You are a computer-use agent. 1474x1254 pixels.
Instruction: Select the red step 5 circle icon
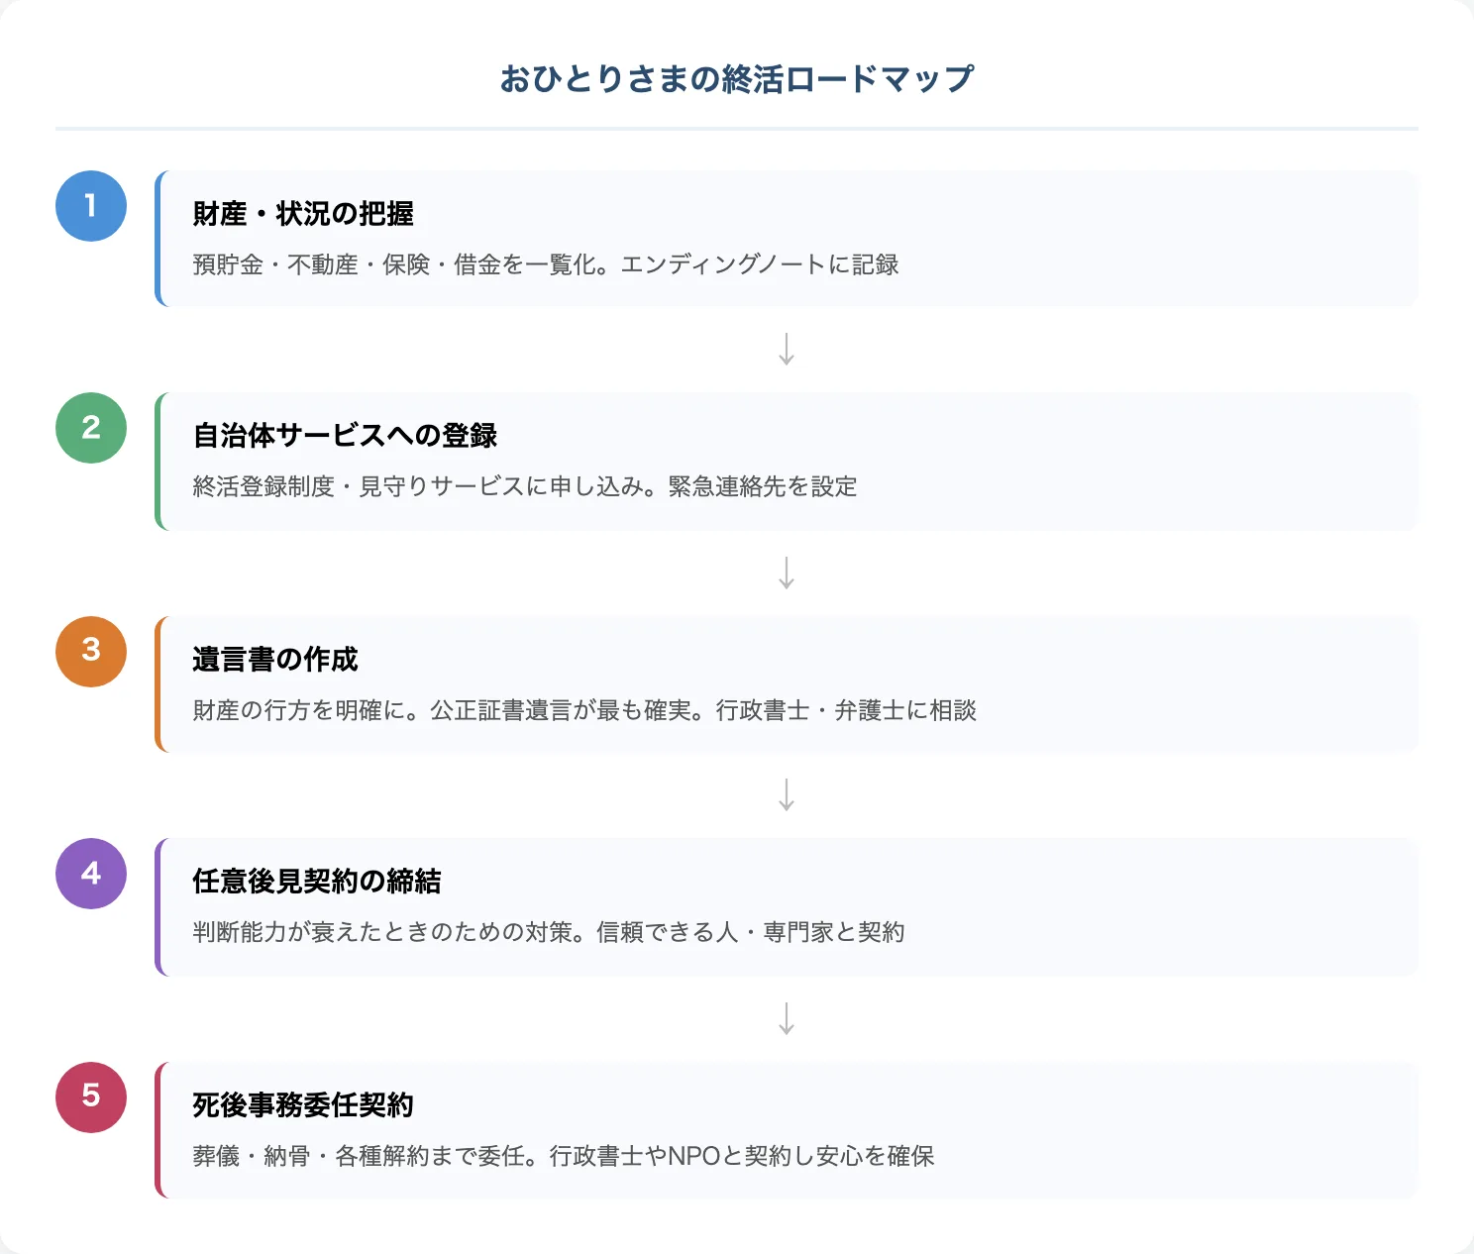tap(90, 1097)
